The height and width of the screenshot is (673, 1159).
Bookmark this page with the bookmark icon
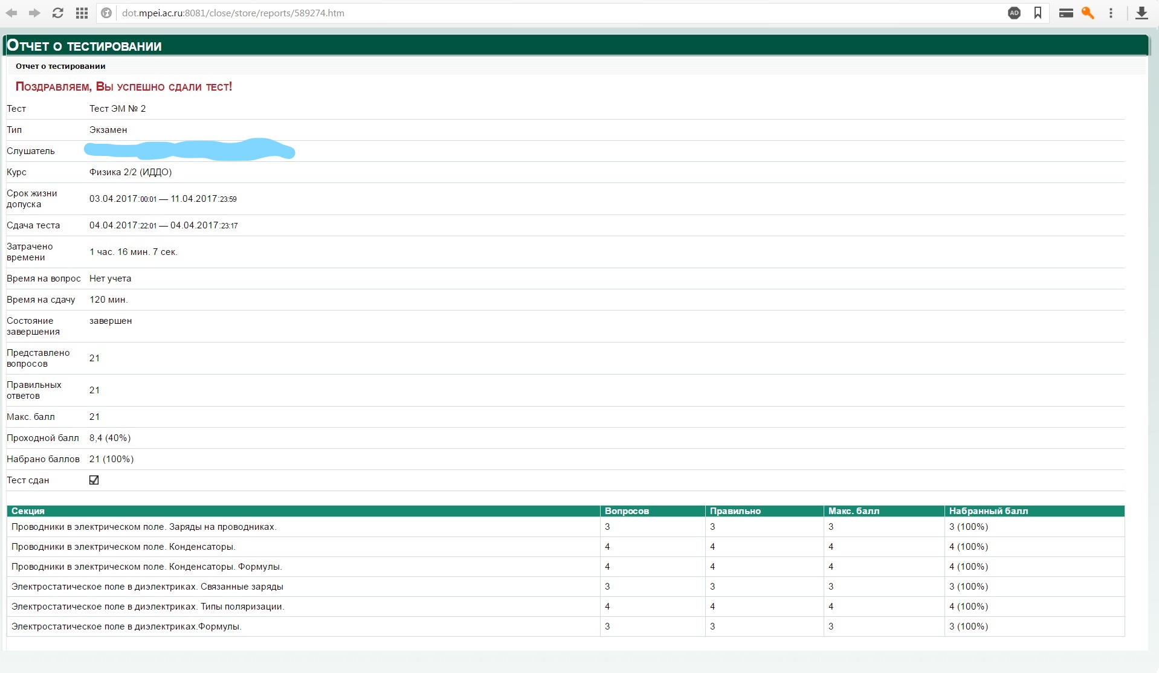click(x=1038, y=13)
